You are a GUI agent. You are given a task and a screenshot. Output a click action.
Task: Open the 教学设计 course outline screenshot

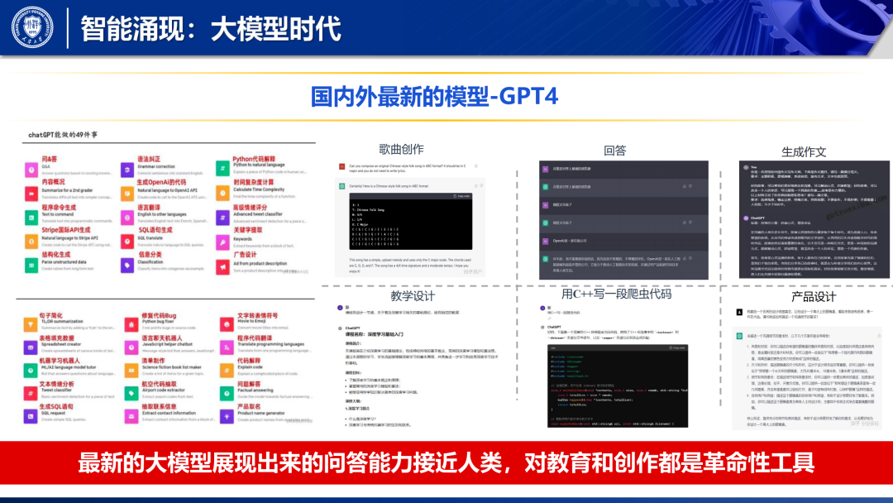coord(418,366)
